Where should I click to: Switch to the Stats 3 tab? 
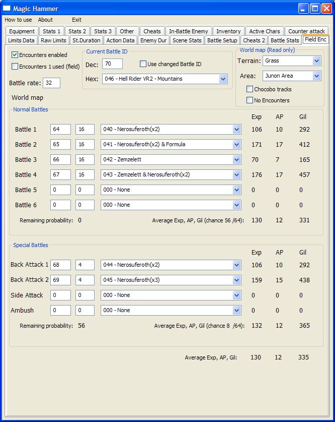coord(103,31)
